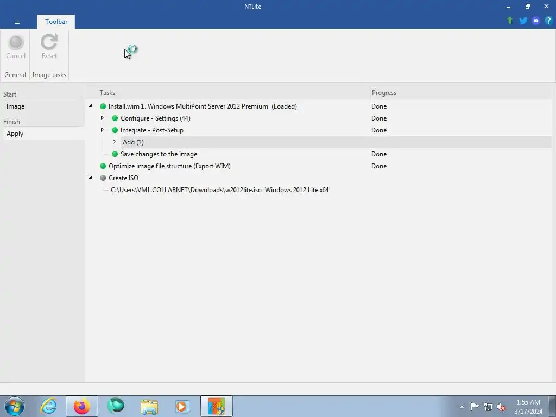Screen dimensions: 556x417
Task: Expand the Add (1) row
Action: (114, 142)
